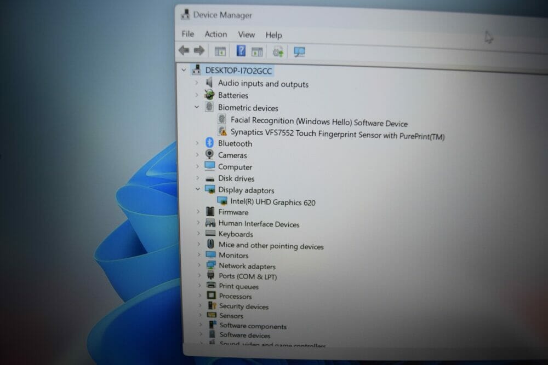
Task: Click the Facial Recognition device icon
Action: click(221, 119)
